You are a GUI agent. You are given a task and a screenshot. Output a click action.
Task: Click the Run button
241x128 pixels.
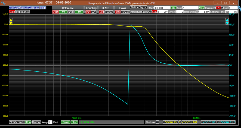click(x=28, y=122)
